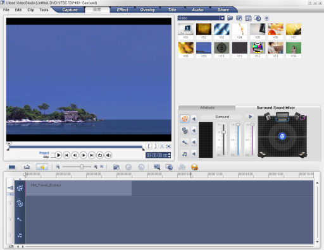324x250 pixels.
Task: Click the zoom out magnifier icon
Action: tap(58, 167)
